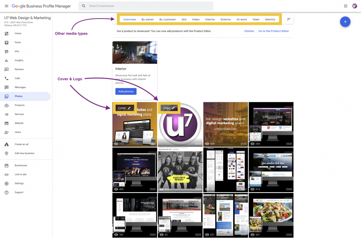
Task: Switch to the By customer tab
Action: pyautogui.click(x=167, y=19)
